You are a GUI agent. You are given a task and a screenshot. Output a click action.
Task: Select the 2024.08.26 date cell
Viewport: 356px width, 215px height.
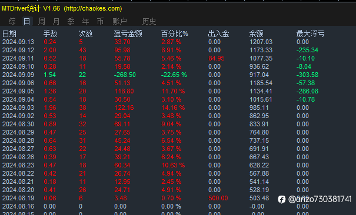point(18,157)
